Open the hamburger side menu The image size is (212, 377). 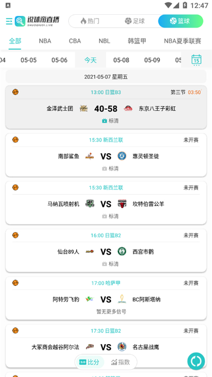pos(9,21)
